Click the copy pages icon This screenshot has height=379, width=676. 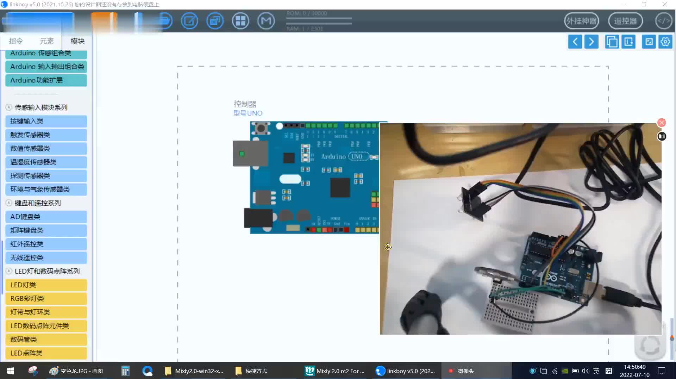612,42
